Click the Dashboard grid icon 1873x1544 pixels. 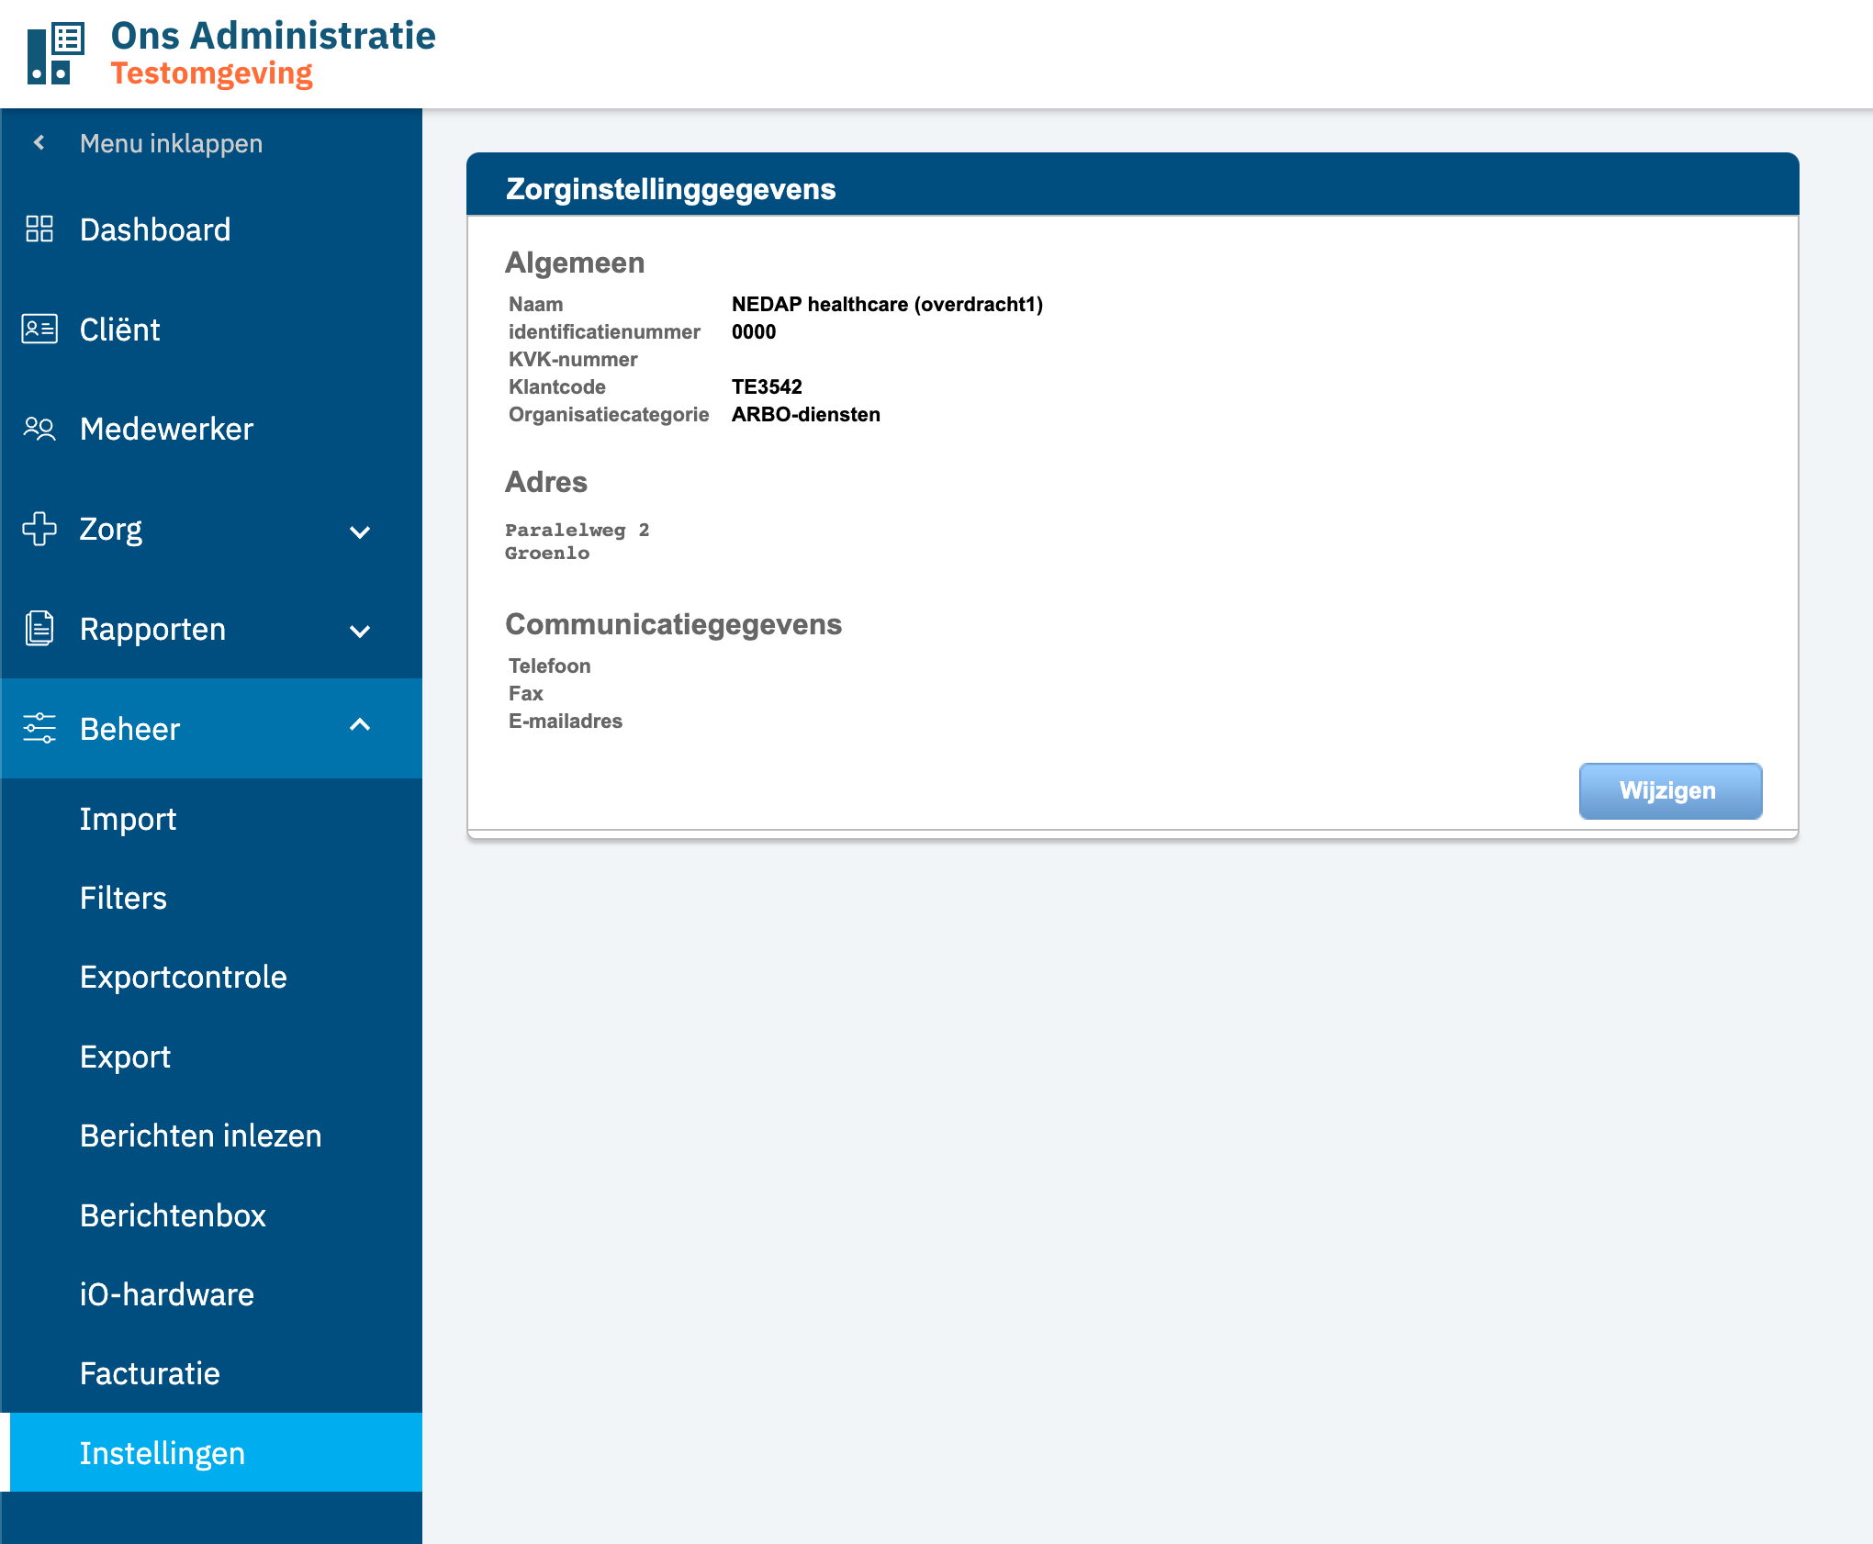[39, 229]
